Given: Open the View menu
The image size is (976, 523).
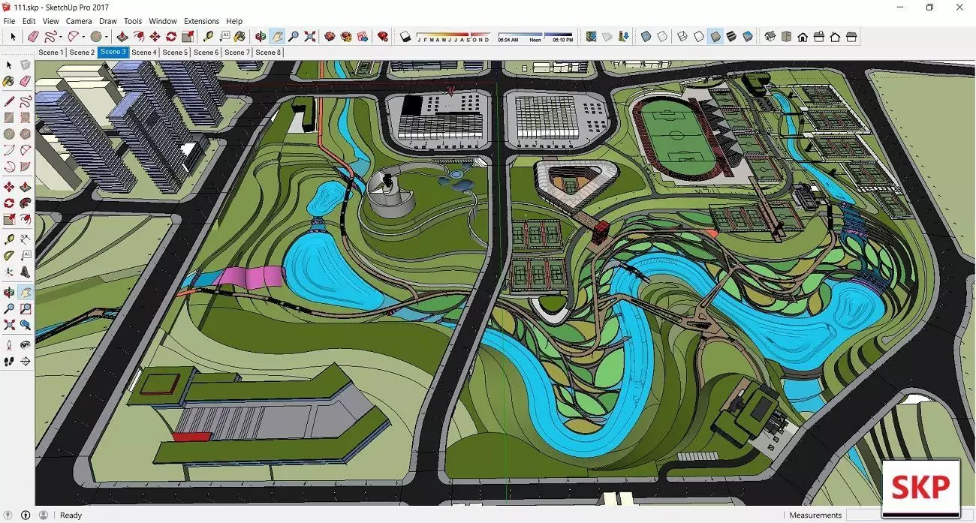Looking at the screenshot, I should click(x=51, y=21).
